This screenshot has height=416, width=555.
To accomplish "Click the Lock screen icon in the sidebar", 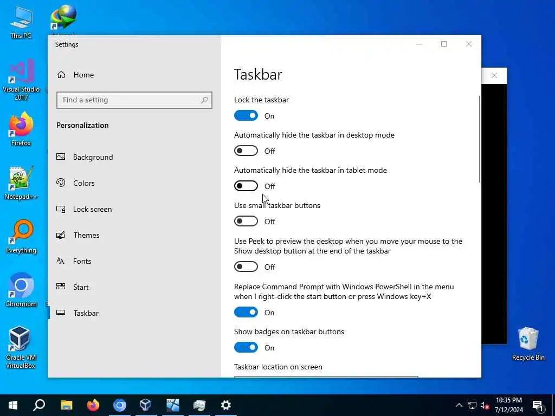I will (61, 209).
